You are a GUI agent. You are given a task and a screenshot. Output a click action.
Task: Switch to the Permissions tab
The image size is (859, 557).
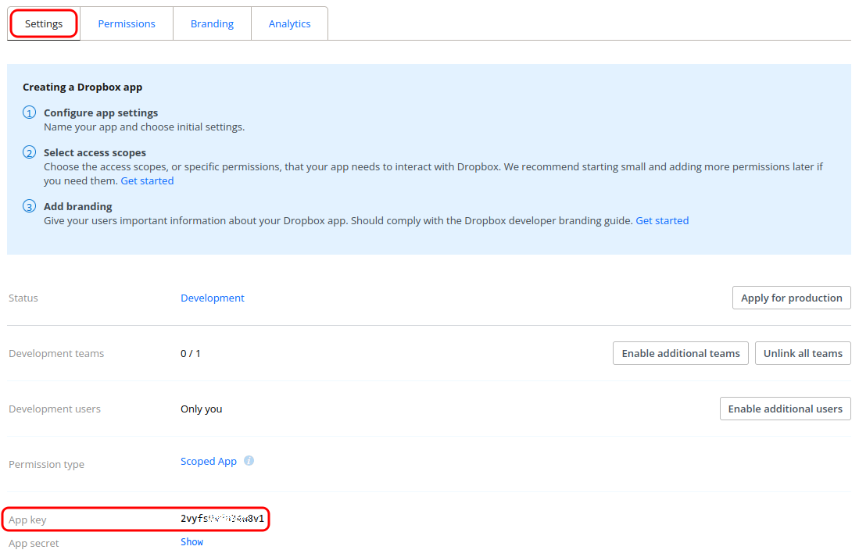point(127,23)
